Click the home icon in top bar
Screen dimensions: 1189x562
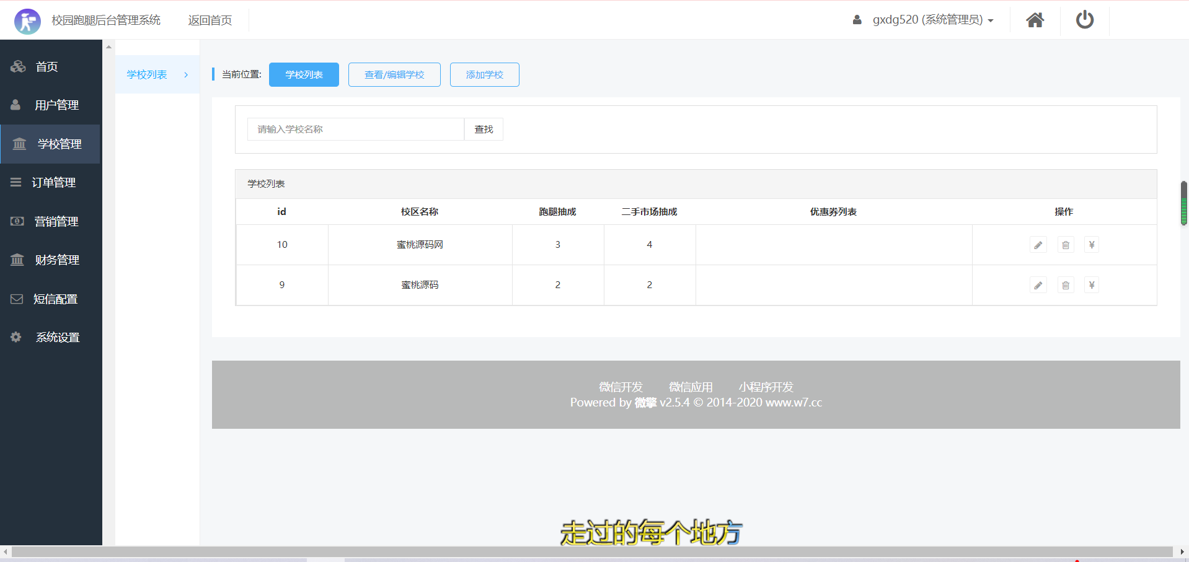1035,20
